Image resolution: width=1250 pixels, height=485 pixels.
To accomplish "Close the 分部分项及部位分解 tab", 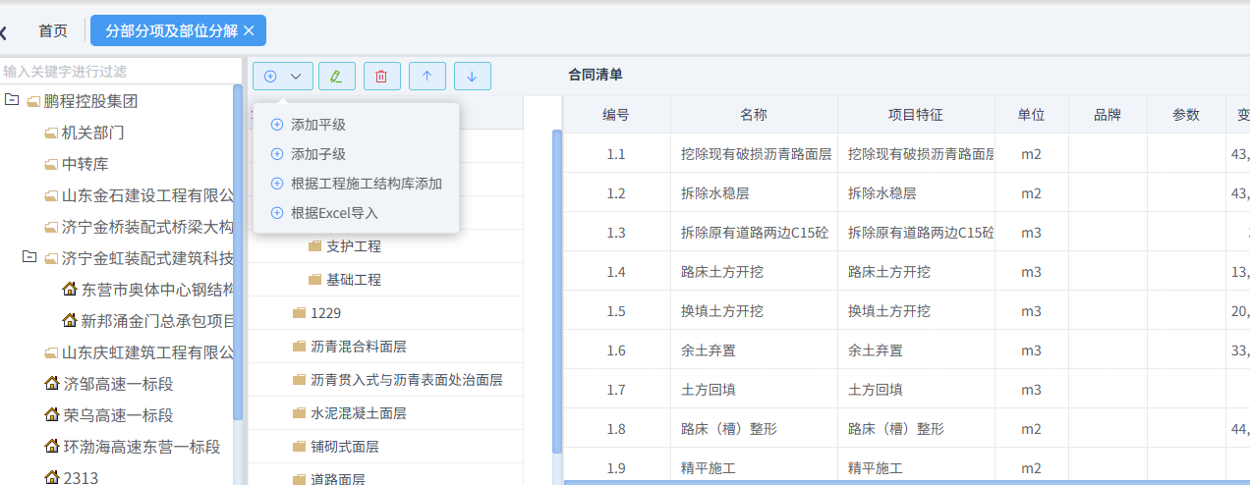I will 249,30.
